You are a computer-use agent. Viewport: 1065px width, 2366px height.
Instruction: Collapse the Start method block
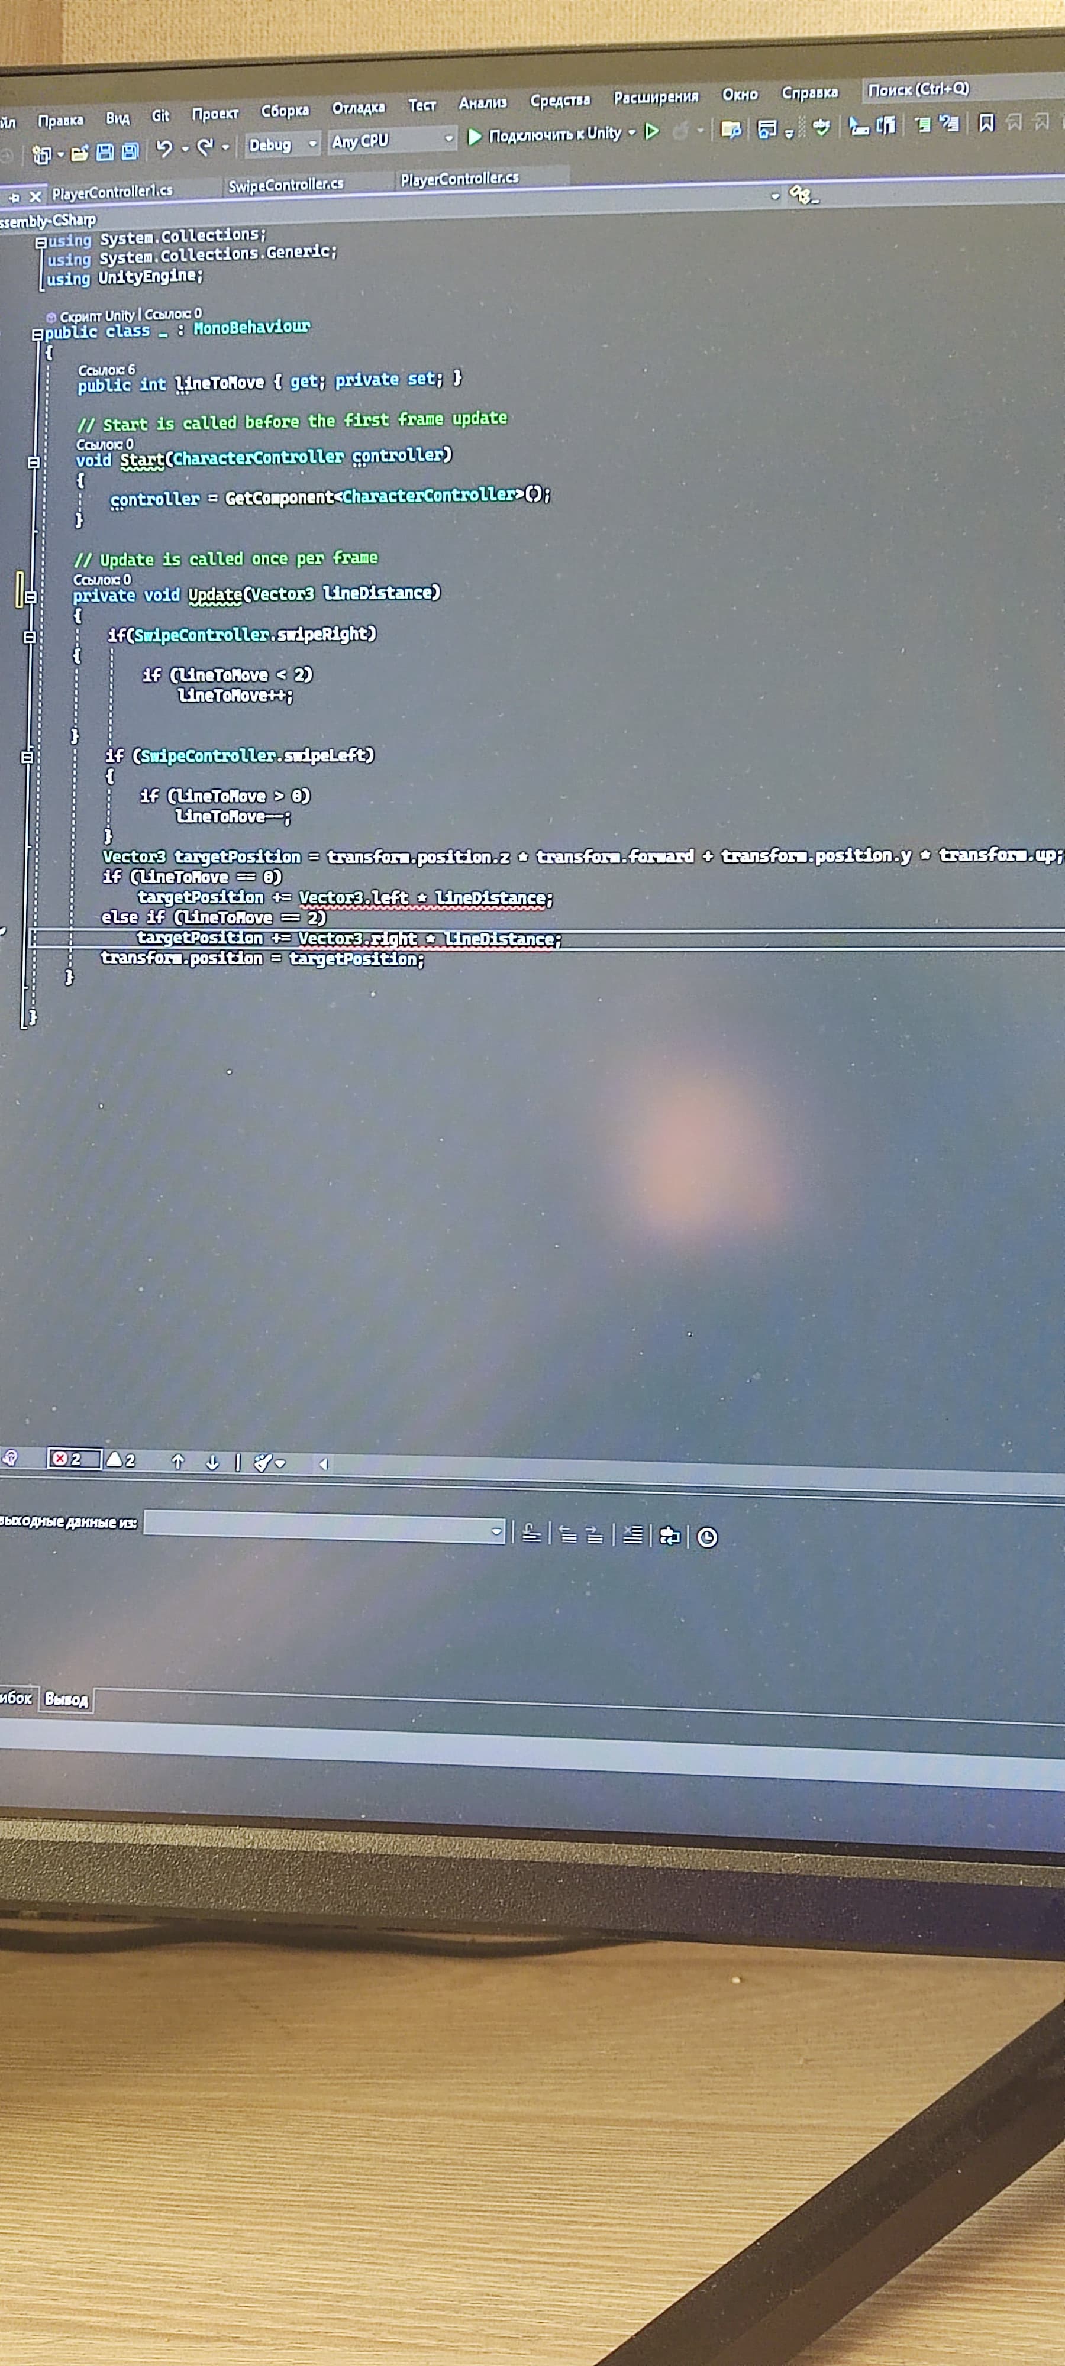tap(33, 463)
